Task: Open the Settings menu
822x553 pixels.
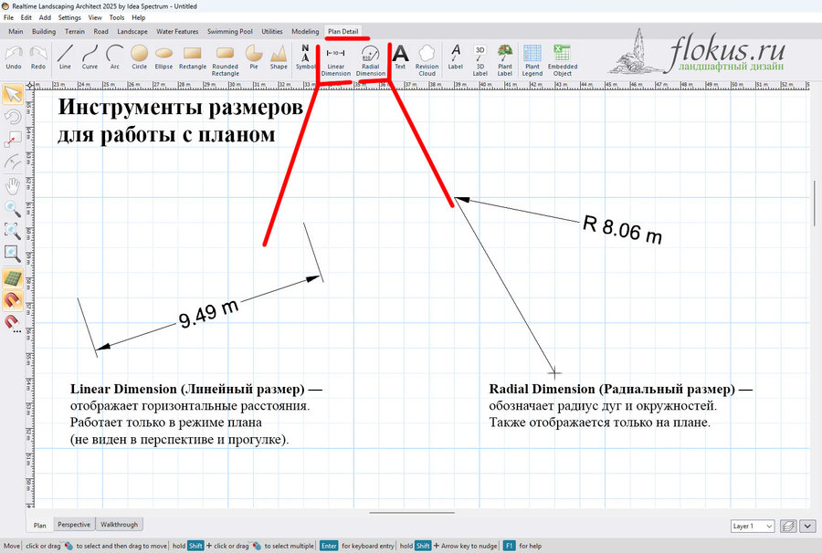Action: tap(69, 17)
